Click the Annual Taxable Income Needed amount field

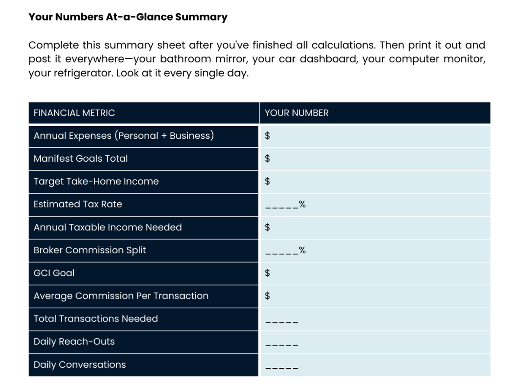click(x=375, y=227)
